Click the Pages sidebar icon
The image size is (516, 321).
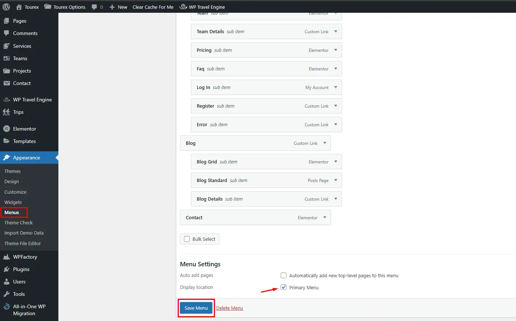point(6,21)
